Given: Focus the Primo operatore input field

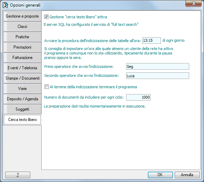Looking at the screenshot, I should pos(157,67).
